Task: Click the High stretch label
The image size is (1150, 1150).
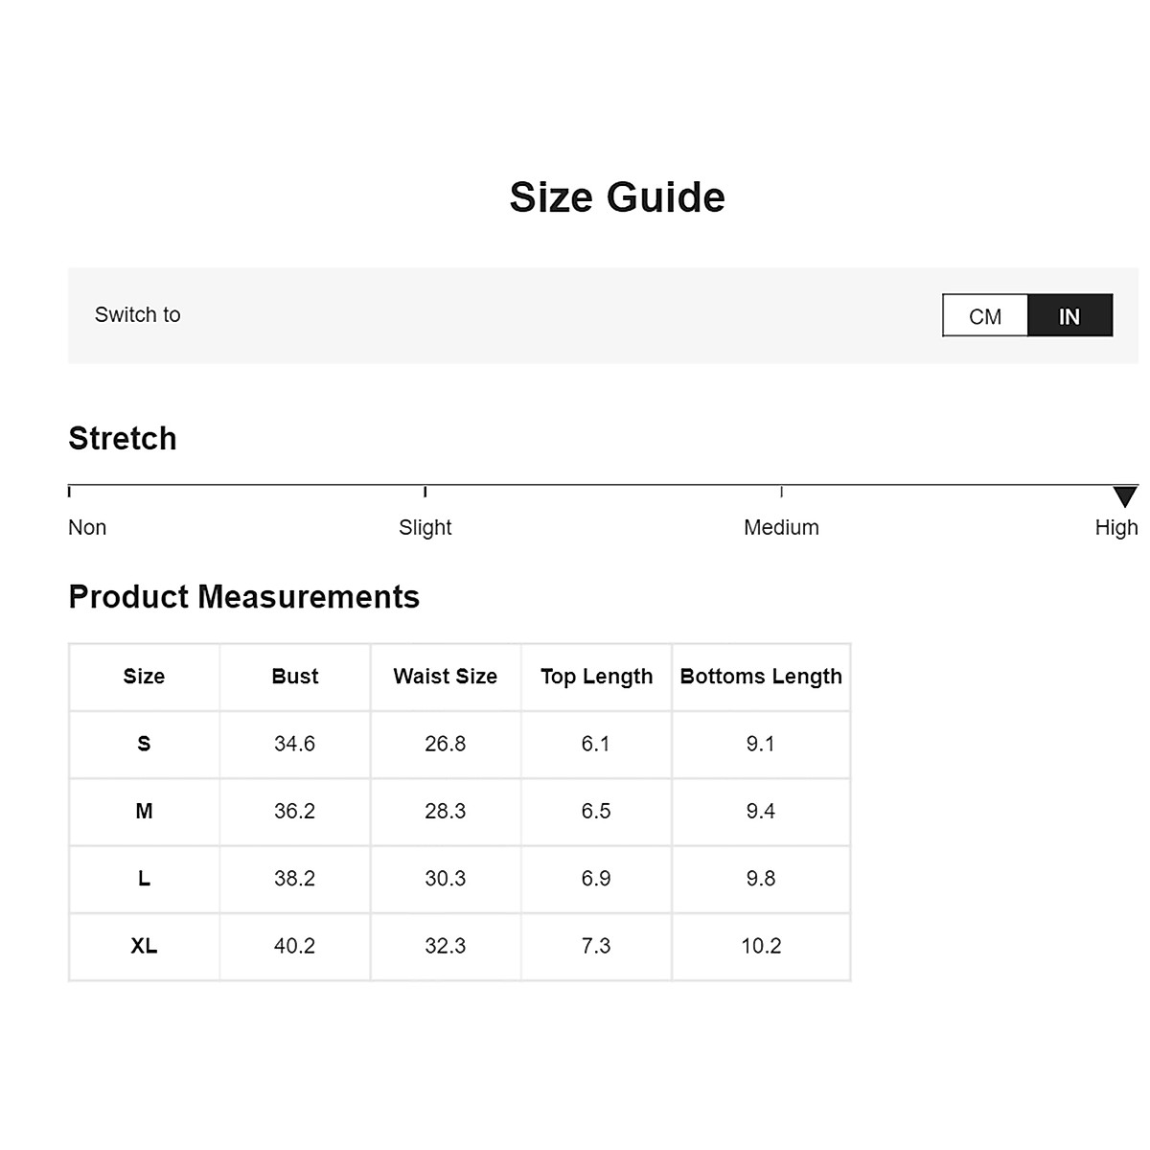Action: (x=1115, y=527)
